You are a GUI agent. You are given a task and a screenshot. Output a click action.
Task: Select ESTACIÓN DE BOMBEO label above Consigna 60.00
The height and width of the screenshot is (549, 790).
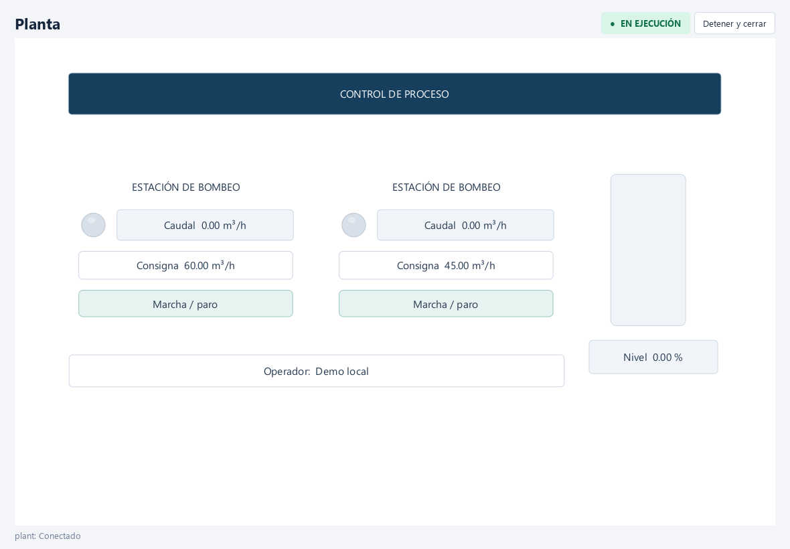(186, 187)
